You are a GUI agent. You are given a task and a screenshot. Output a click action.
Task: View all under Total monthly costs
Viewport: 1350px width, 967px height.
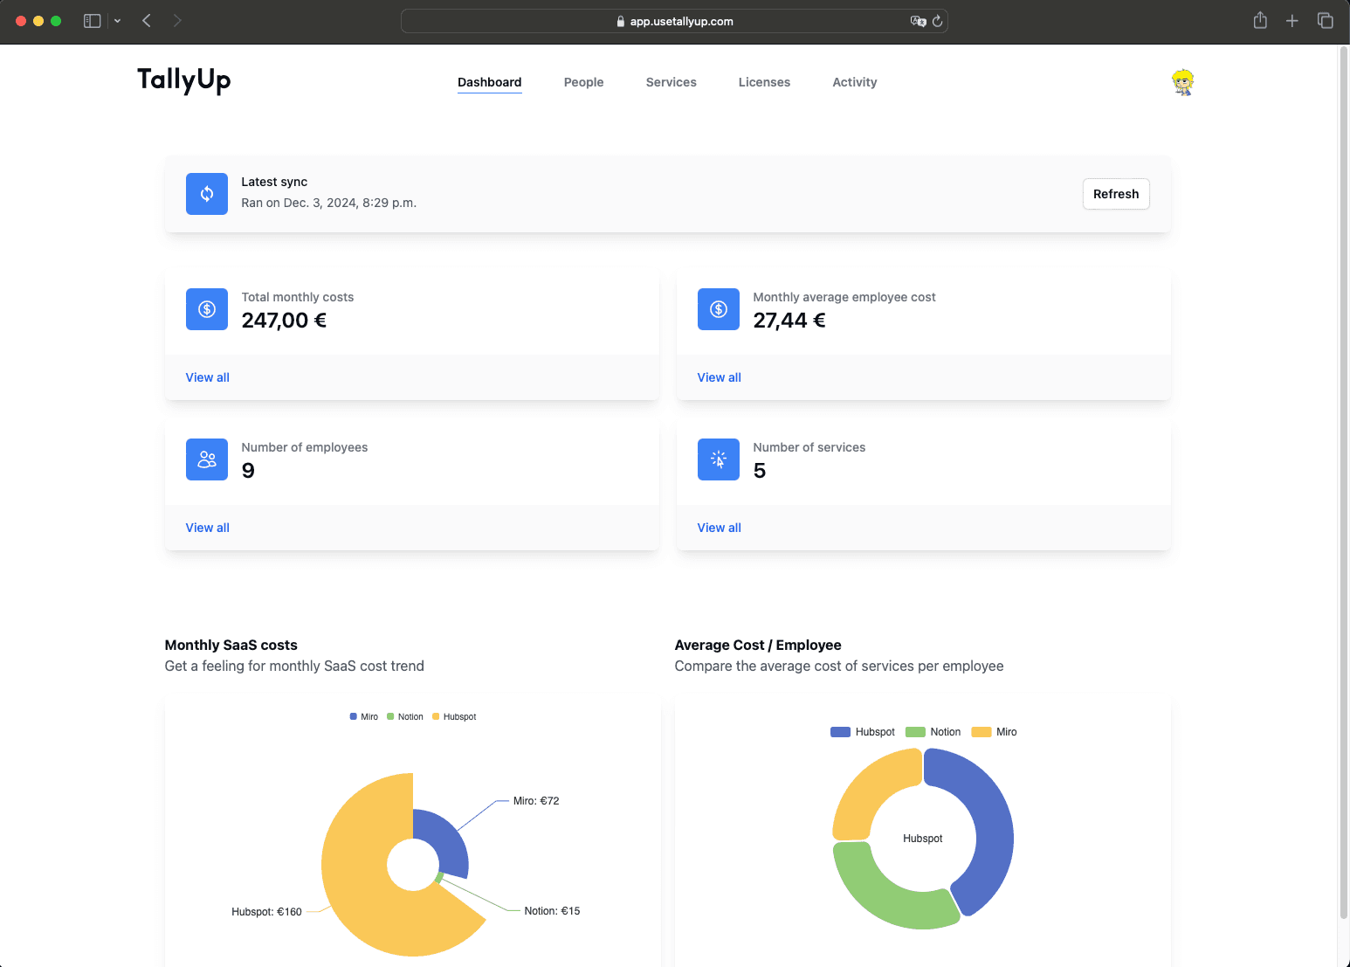tap(208, 377)
